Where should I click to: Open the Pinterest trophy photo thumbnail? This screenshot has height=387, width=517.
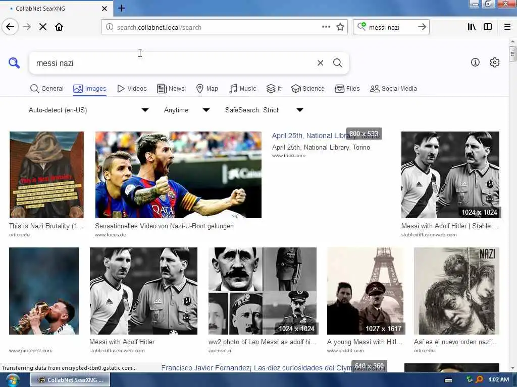[x=44, y=291]
